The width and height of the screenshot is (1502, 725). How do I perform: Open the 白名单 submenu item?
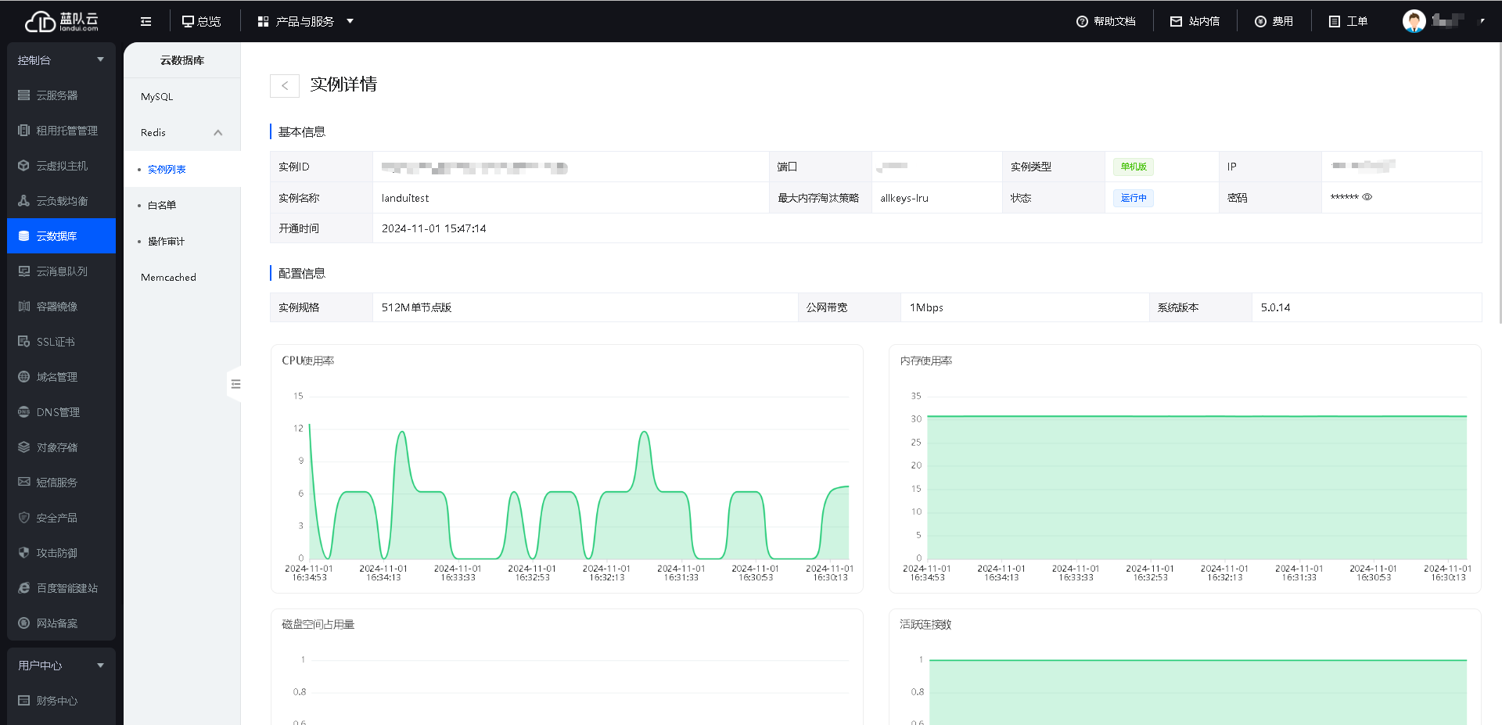162,206
